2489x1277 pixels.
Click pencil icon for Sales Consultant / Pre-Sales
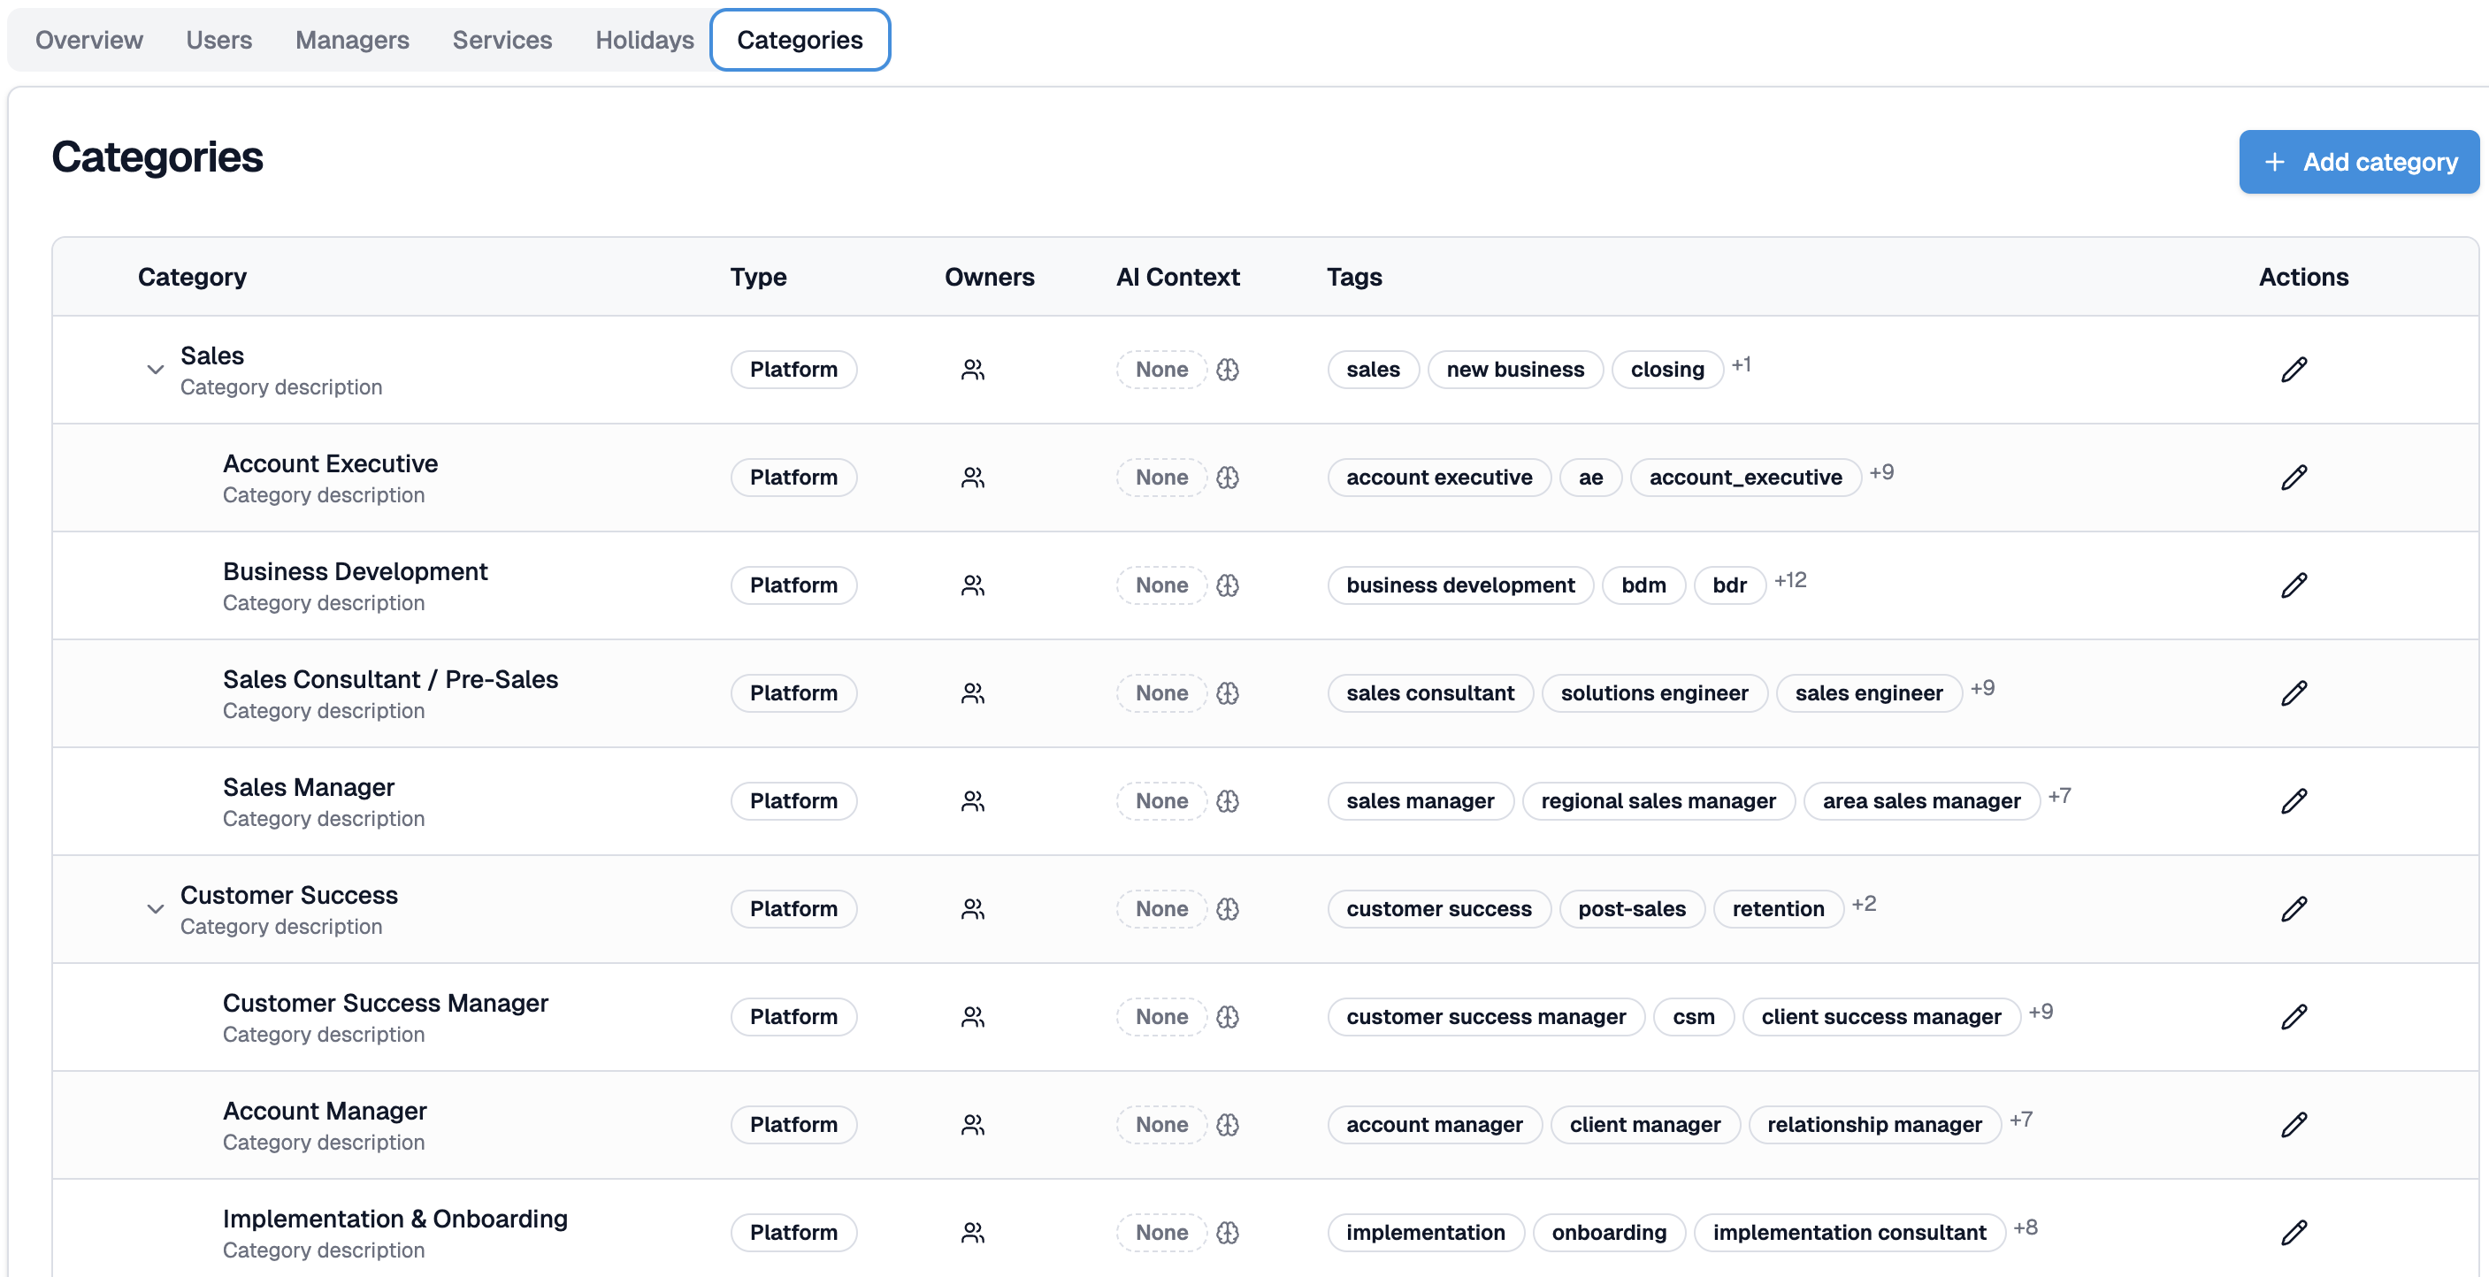point(2294,692)
